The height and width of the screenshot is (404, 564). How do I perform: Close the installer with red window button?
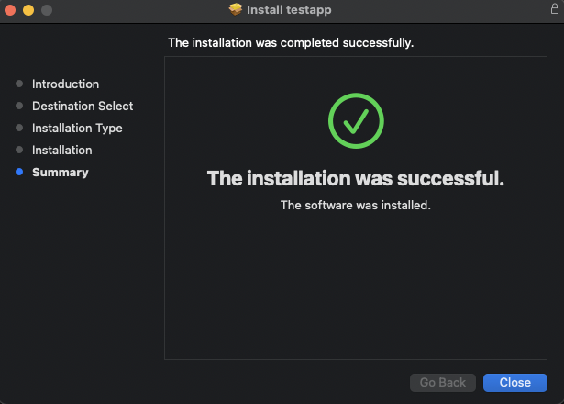(10, 10)
